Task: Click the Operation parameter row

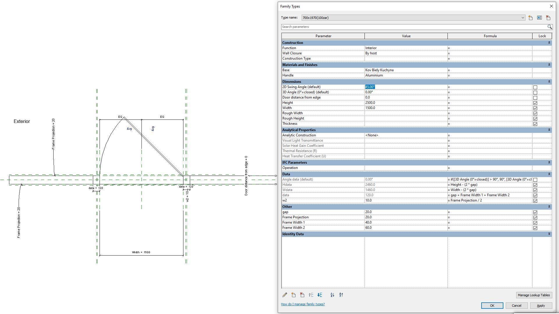Action: pyautogui.click(x=416, y=168)
